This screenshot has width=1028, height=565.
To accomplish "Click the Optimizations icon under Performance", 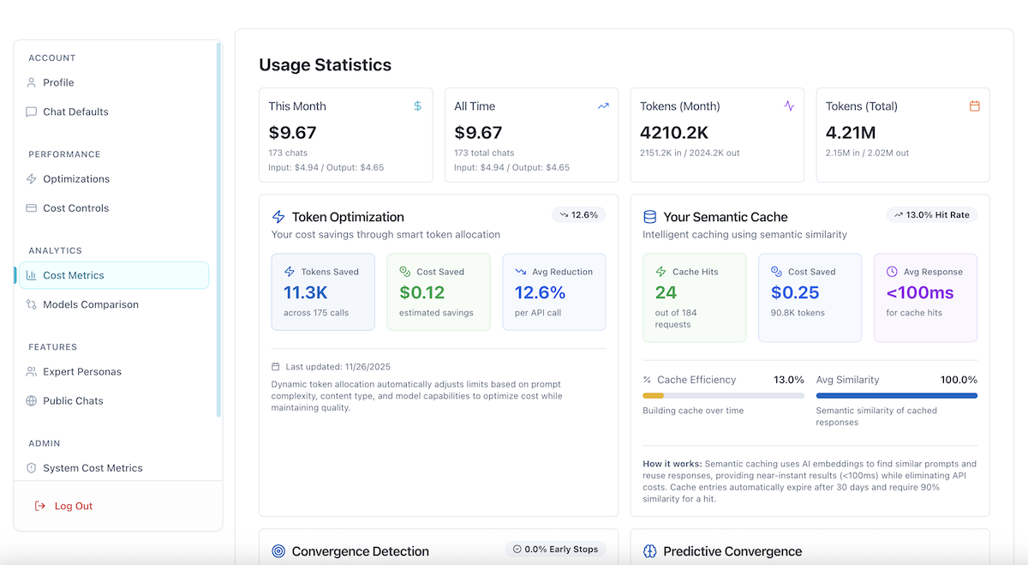I will [x=30, y=178].
